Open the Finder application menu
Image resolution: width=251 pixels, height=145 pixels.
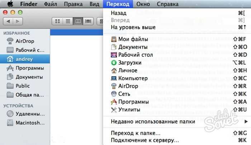[x=29, y=4]
